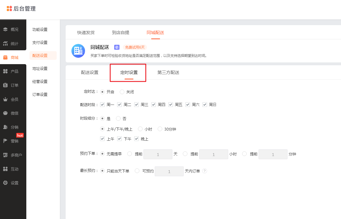The image size is (341, 219).
Task: Select 是 radio for 时段细分
Action: point(102,118)
